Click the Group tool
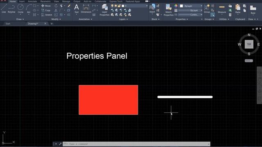 [x=207, y=9]
